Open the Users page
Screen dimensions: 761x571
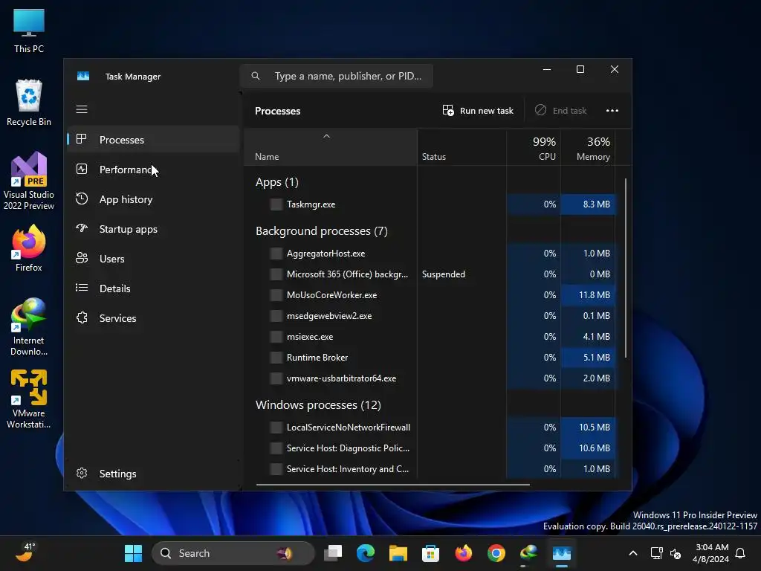(153, 259)
